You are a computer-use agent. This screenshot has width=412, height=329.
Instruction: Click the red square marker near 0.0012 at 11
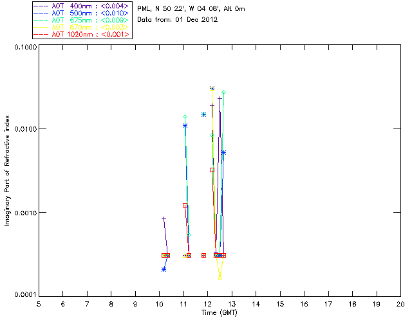point(185,206)
